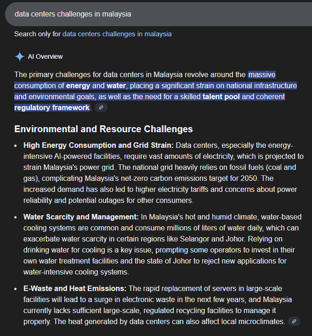The height and width of the screenshot is (336, 312).
Task: Click the "AI Overview" label
Action: pos(45,56)
